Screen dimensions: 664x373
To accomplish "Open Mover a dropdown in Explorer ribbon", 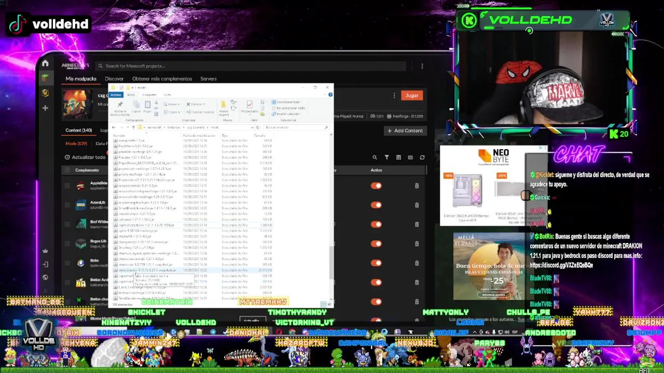I will 173,104.
